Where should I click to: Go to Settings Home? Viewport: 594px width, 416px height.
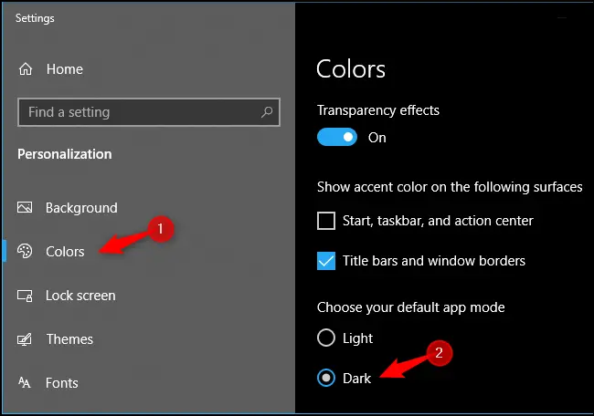[x=64, y=69]
